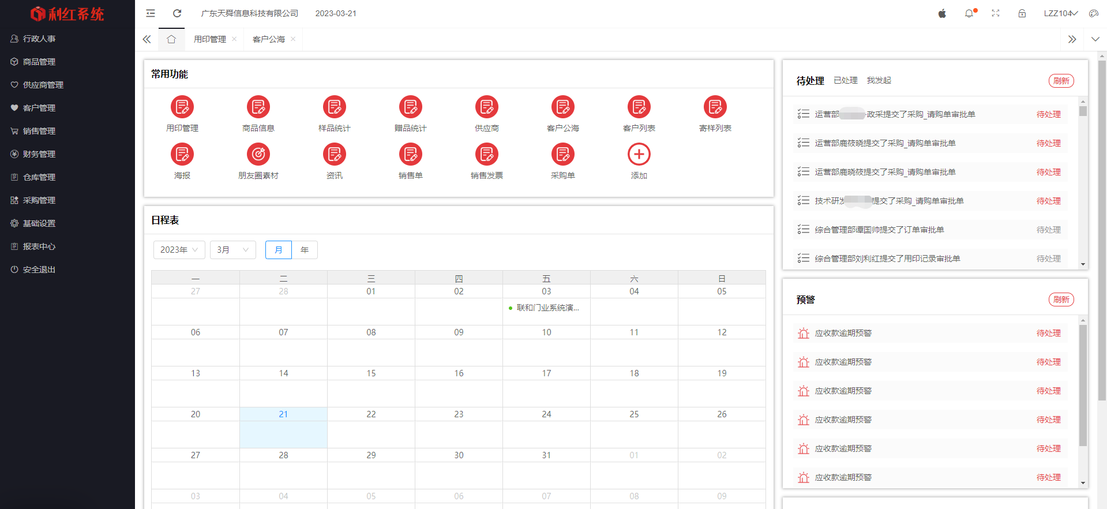Expand the LZZ104 user menu
Screen dimensions: 1107x509
pyautogui.click(x=1060, y=13)
